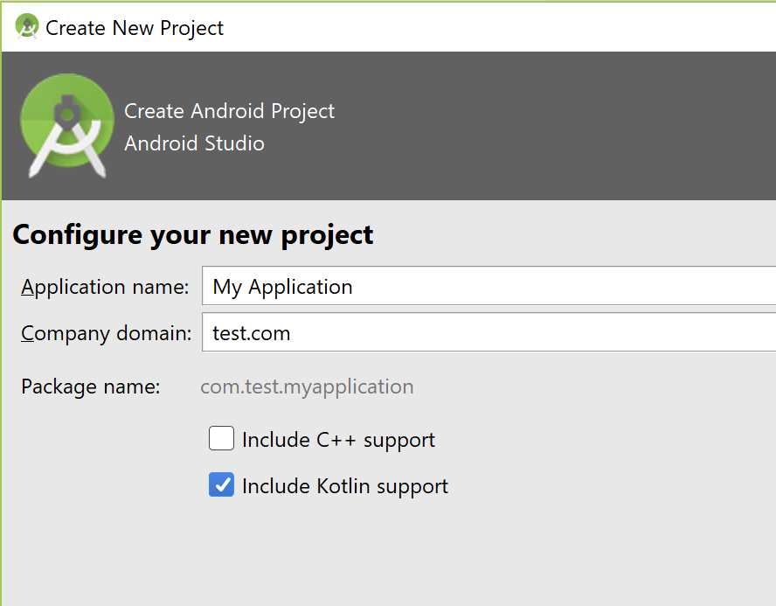This screenshot has width=776, height=606.
Task: Click the small Android Studio title bar icon
Action: [27, 26]
